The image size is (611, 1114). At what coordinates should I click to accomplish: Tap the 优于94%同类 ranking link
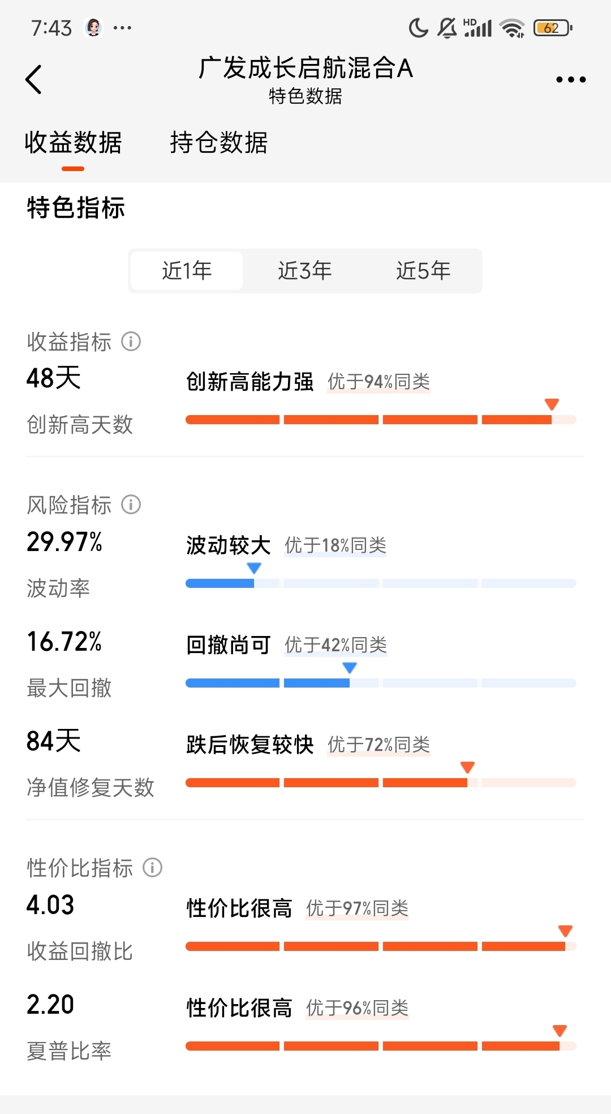379,382
